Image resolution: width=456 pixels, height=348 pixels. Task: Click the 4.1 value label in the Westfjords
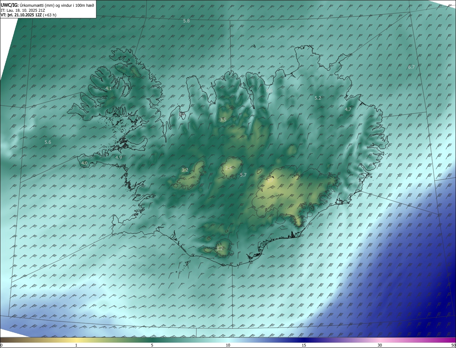click(x=109, y=88)
